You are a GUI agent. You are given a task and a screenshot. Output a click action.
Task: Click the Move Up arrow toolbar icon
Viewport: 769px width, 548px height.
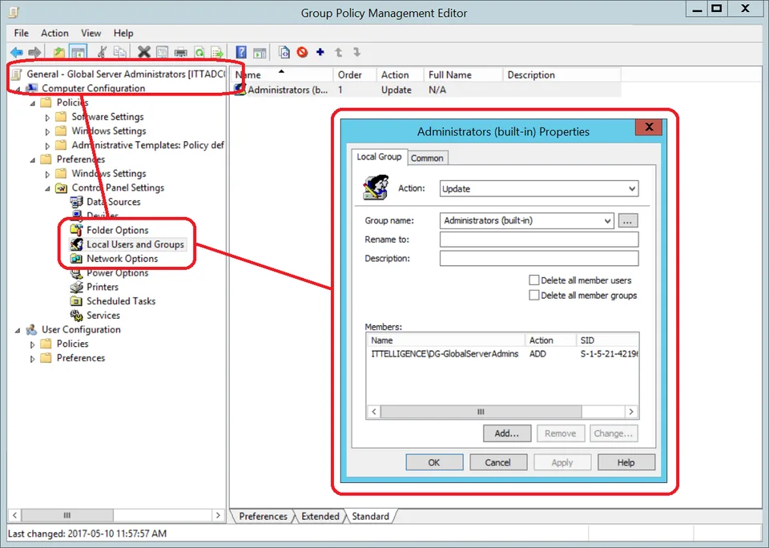tap(338, 52)
